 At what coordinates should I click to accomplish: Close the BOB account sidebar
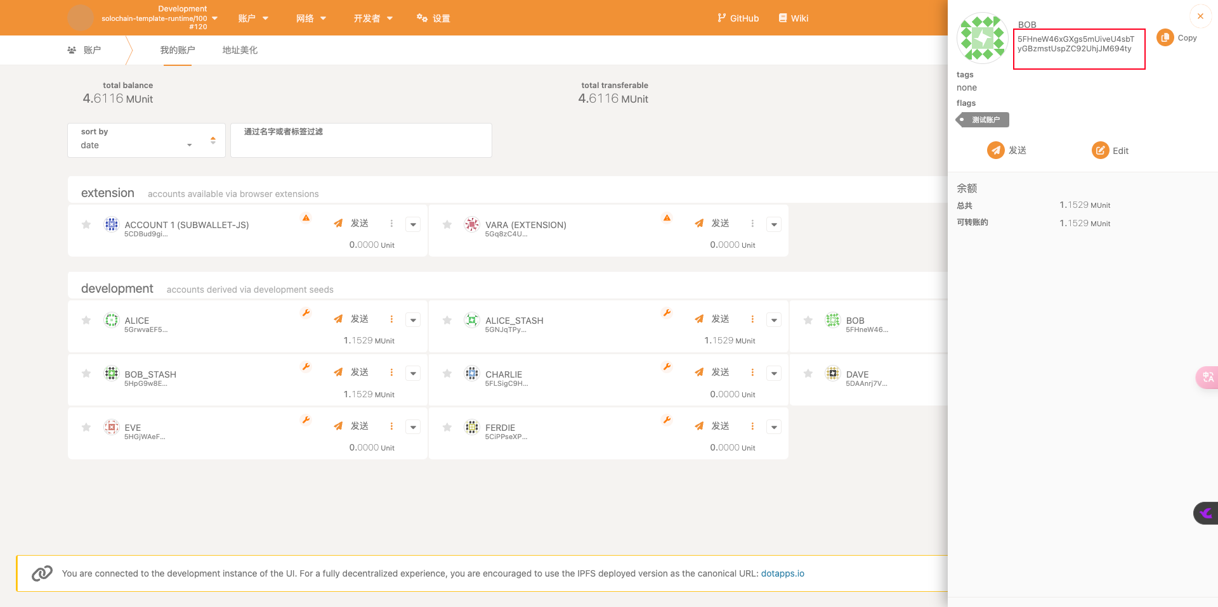[1200, 16]
